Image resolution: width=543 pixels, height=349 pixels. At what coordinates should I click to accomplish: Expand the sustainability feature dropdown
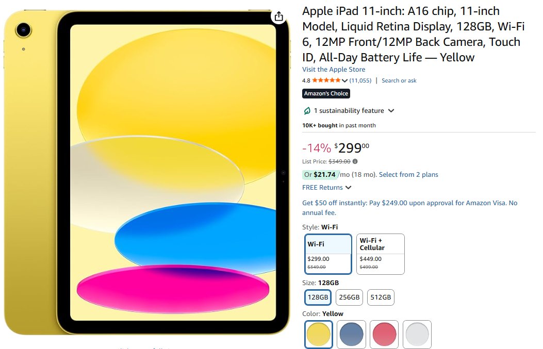391,111
